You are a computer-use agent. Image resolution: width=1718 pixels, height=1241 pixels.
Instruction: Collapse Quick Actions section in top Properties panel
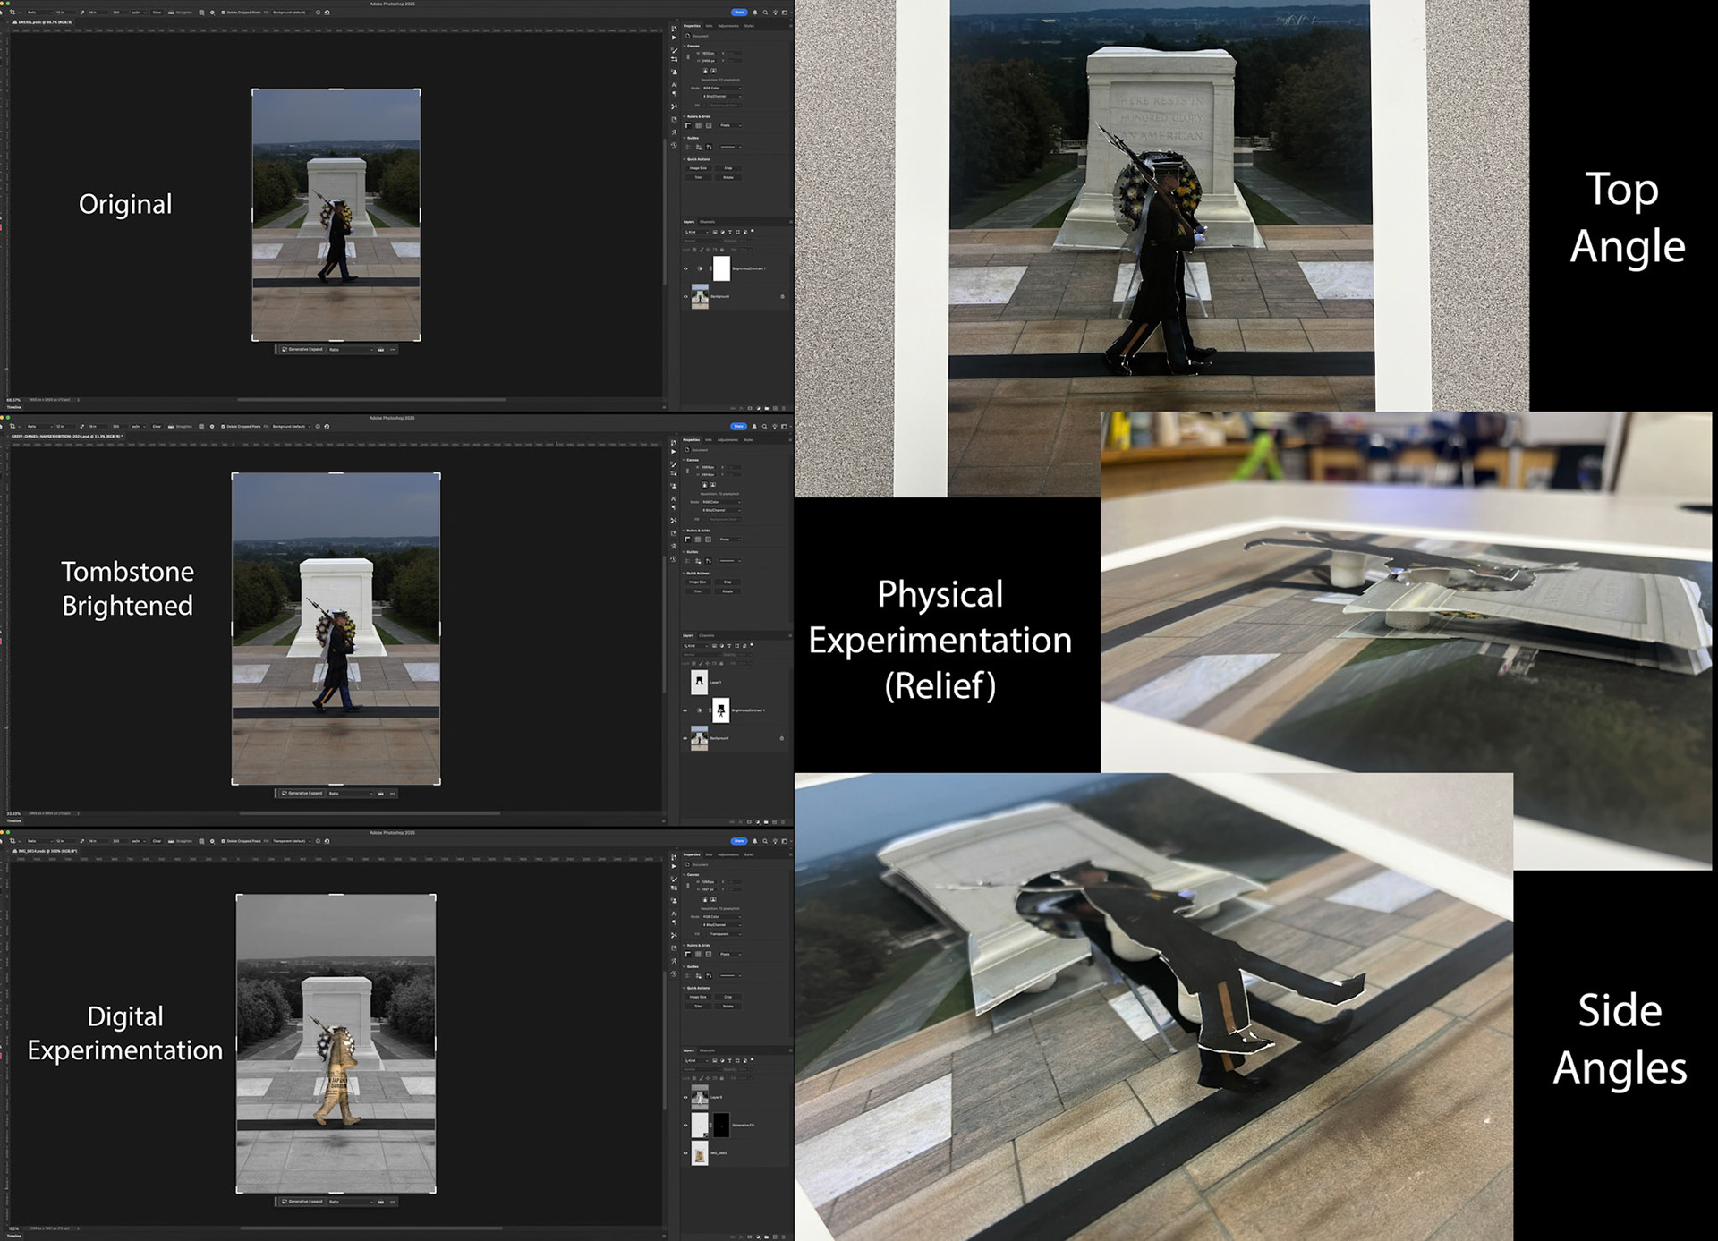point(685,159)
